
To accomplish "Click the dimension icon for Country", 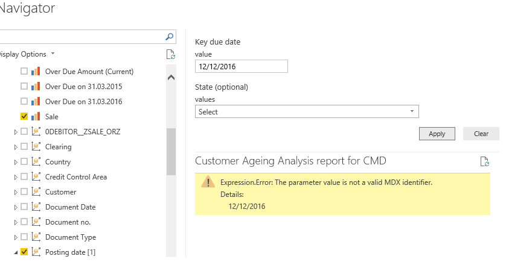I will click(x=36, y=161).
